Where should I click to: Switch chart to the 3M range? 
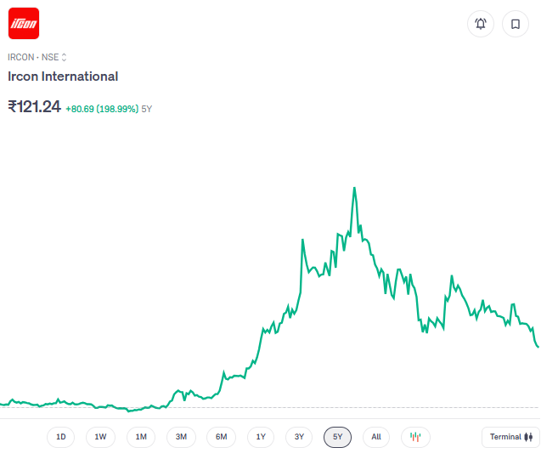tap(181, 437)
